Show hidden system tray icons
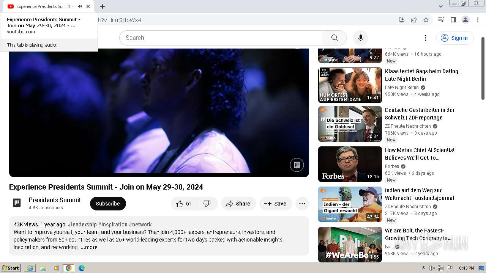486x273 pixels. [424, 268]
